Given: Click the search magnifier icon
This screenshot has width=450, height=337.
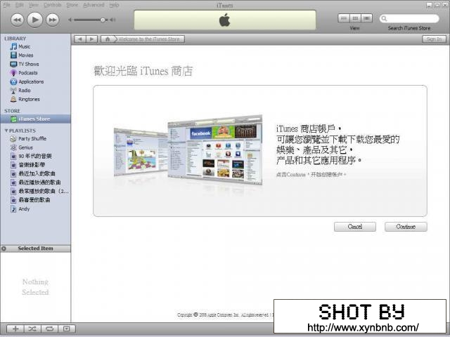Looking at the screenshot, I should pos(384,19).
